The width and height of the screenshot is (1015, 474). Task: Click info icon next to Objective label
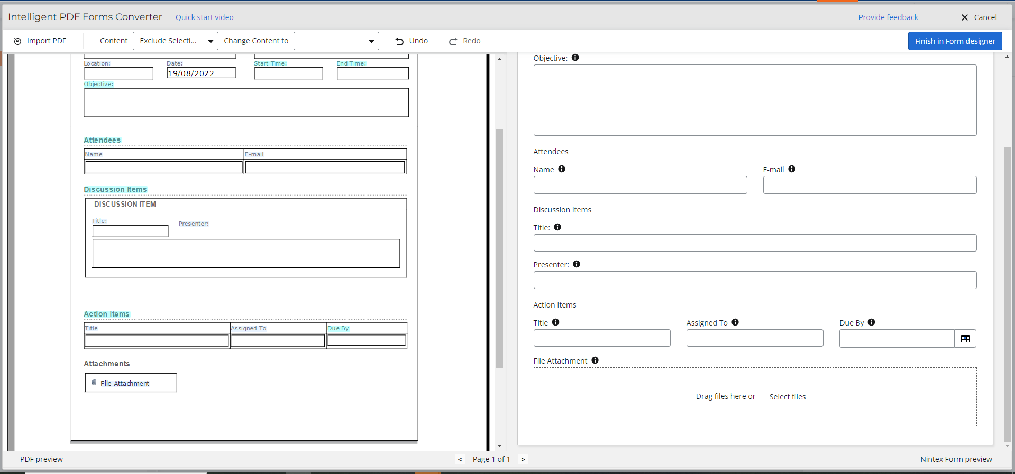click(575, 58)
